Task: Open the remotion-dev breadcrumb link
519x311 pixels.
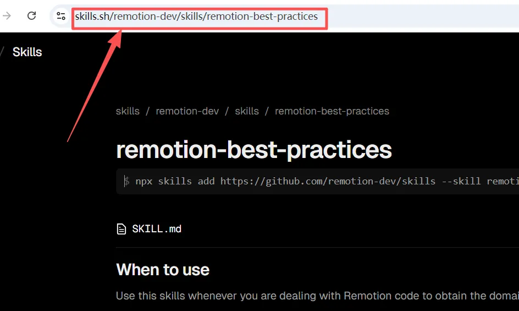Action: pyautogui.click(x=187, y=111)
